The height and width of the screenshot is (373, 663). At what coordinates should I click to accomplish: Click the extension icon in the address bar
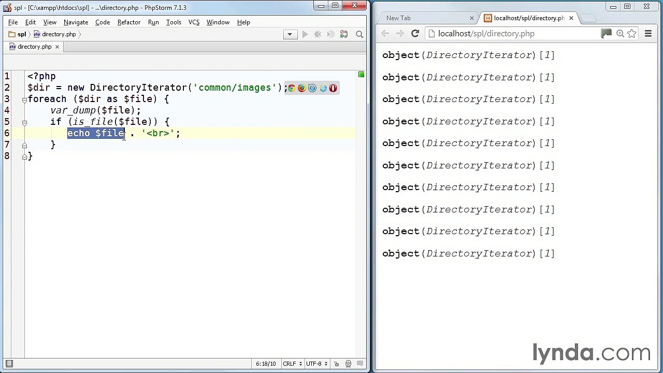[606, 34]
